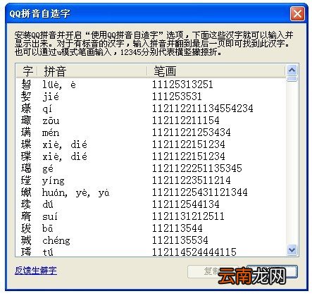The width and height of the screenshot is (312, 296).
Task: Click stroke code 1121131212511
Action: coord(188,216)
